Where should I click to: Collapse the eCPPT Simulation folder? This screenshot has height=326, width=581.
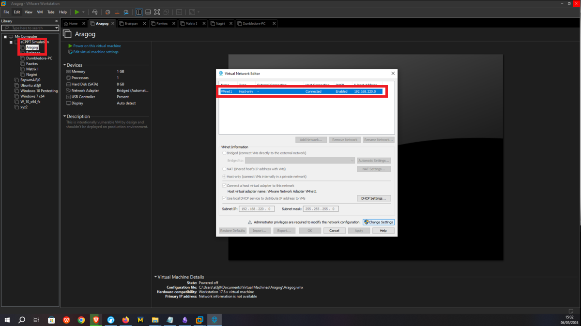point(11,42)
